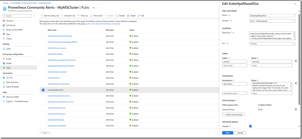This screenshot has height=139, width=302.
Task: Click Disable in the toolbar
Action: coord(120,15)
